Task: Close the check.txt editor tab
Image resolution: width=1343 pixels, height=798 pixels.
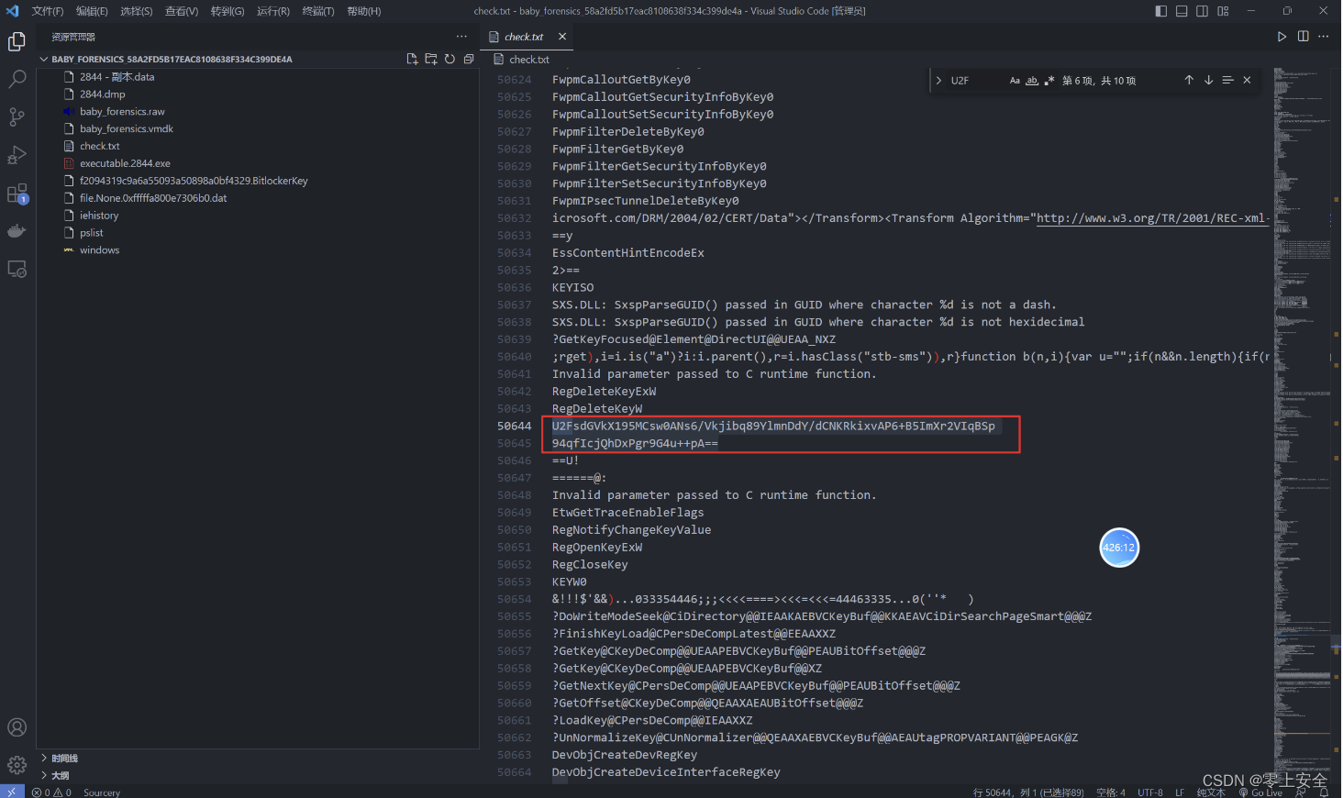Action: pos(562,37)
